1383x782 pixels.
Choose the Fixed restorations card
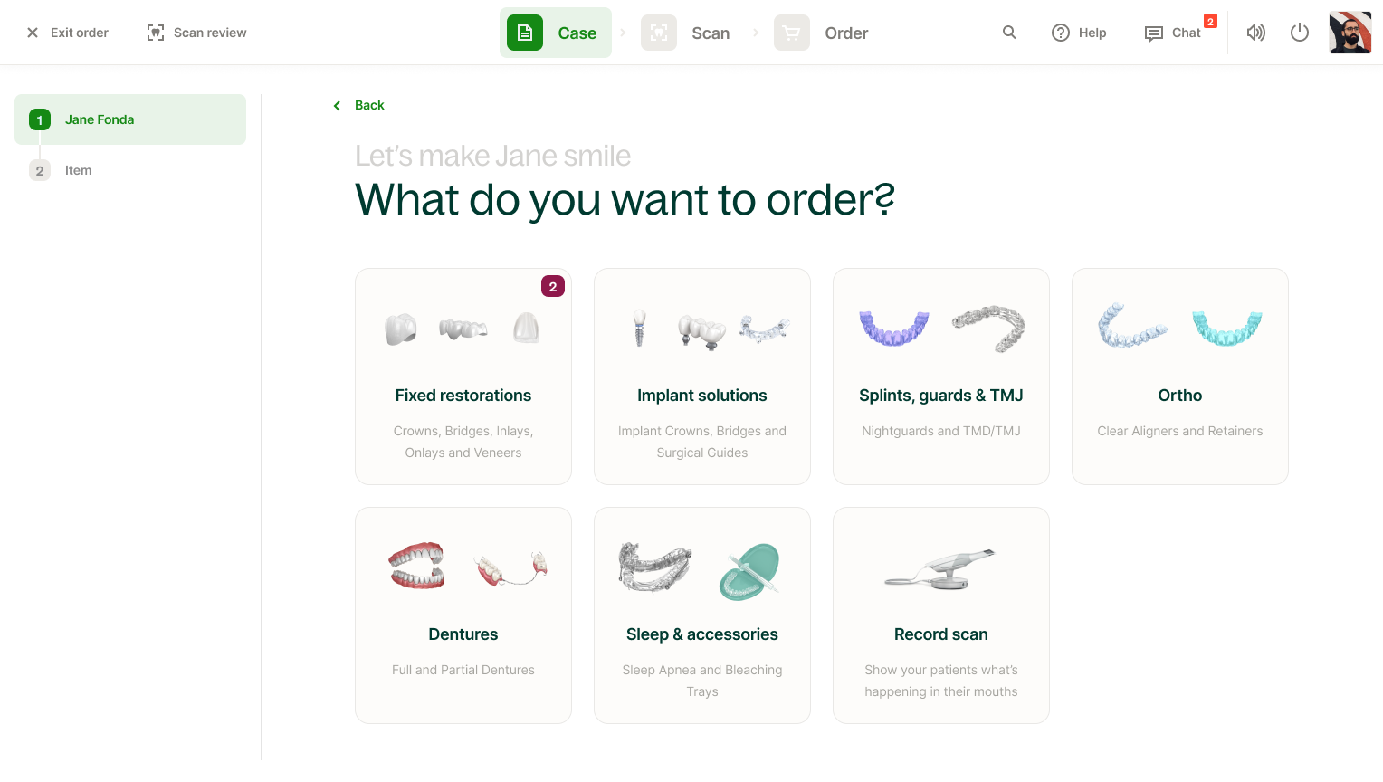tap(463, 377)
